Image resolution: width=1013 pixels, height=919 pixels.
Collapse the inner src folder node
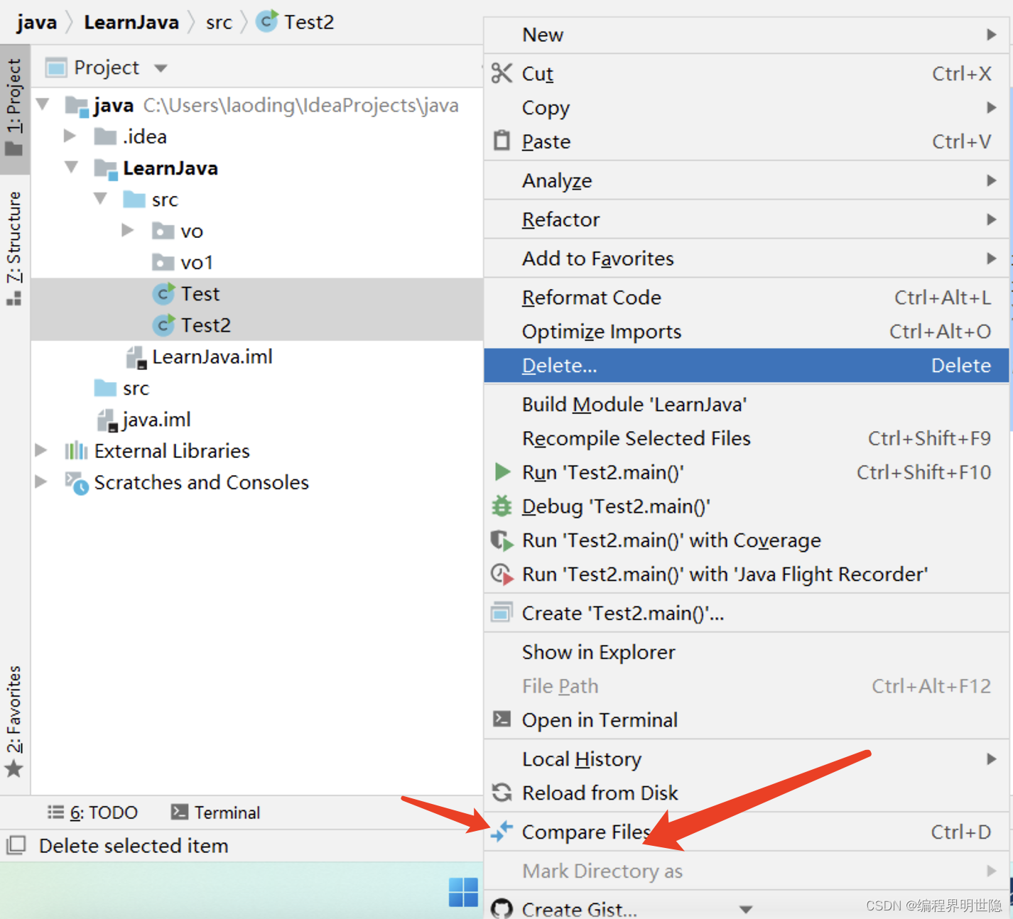pos(101,198)
